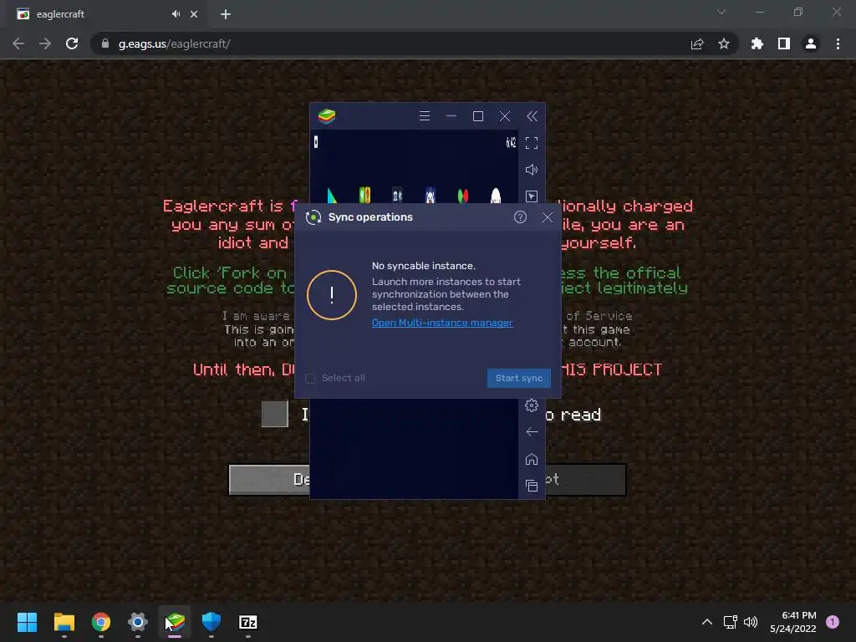Click BlueStacks taskbar icon
This screenshot has height=642, width=856.
175,622
